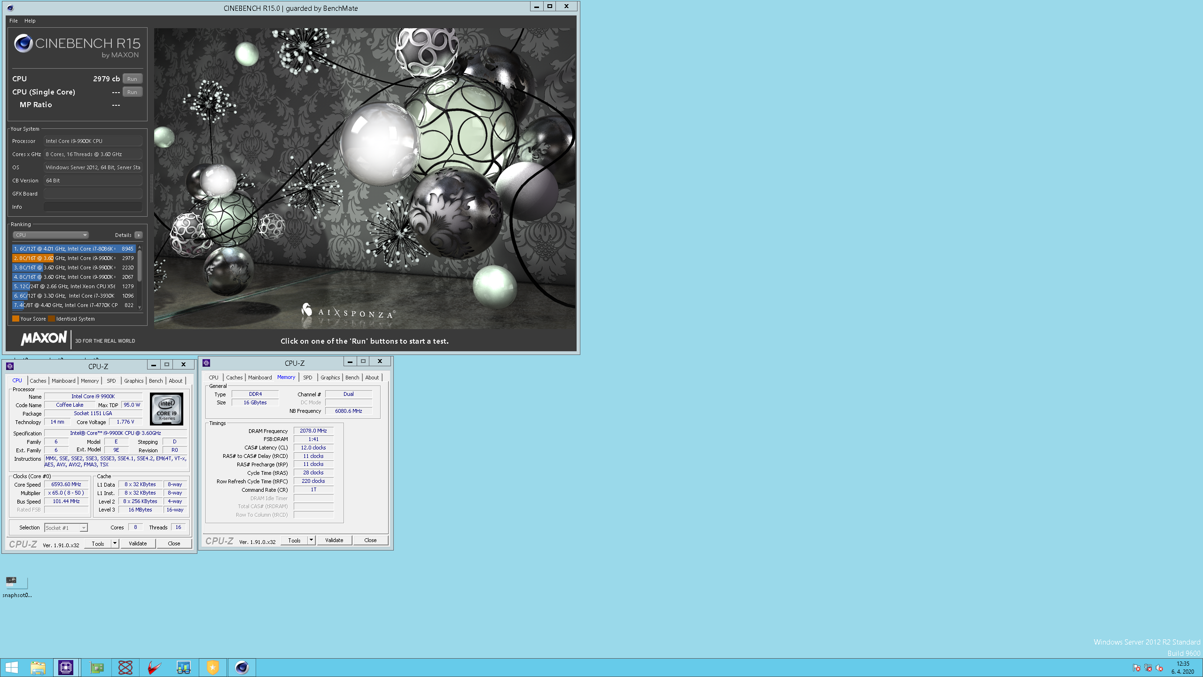Open SPD tab in right CPU-Z window

click(x=308, y=378)
